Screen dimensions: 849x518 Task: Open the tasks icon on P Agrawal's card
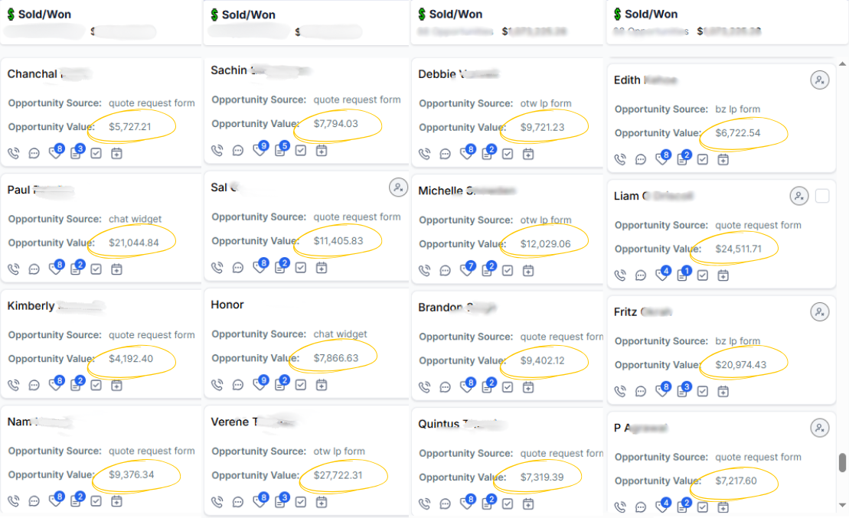[702, 507]
